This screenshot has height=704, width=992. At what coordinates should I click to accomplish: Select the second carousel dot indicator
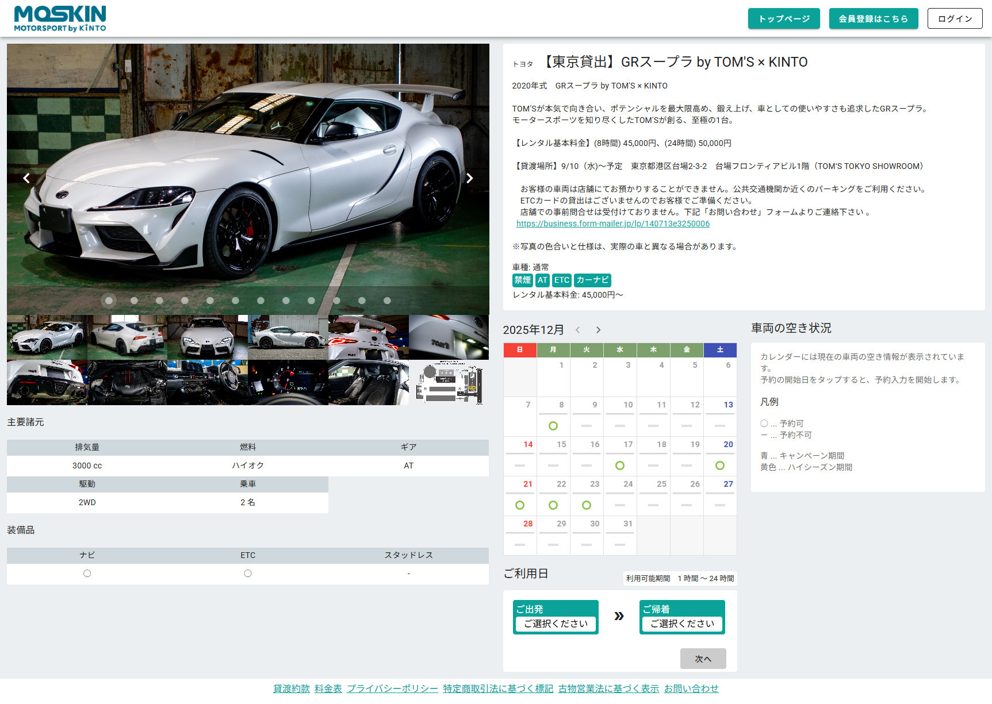click(134, 301)
